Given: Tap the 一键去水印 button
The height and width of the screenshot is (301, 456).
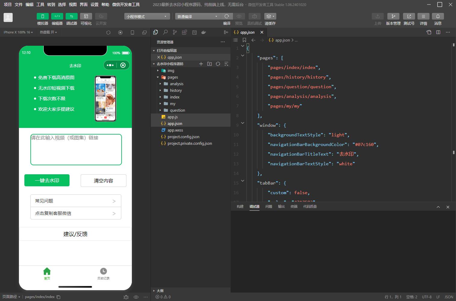Looking at the screenshot, I should (x=47, y=180).
